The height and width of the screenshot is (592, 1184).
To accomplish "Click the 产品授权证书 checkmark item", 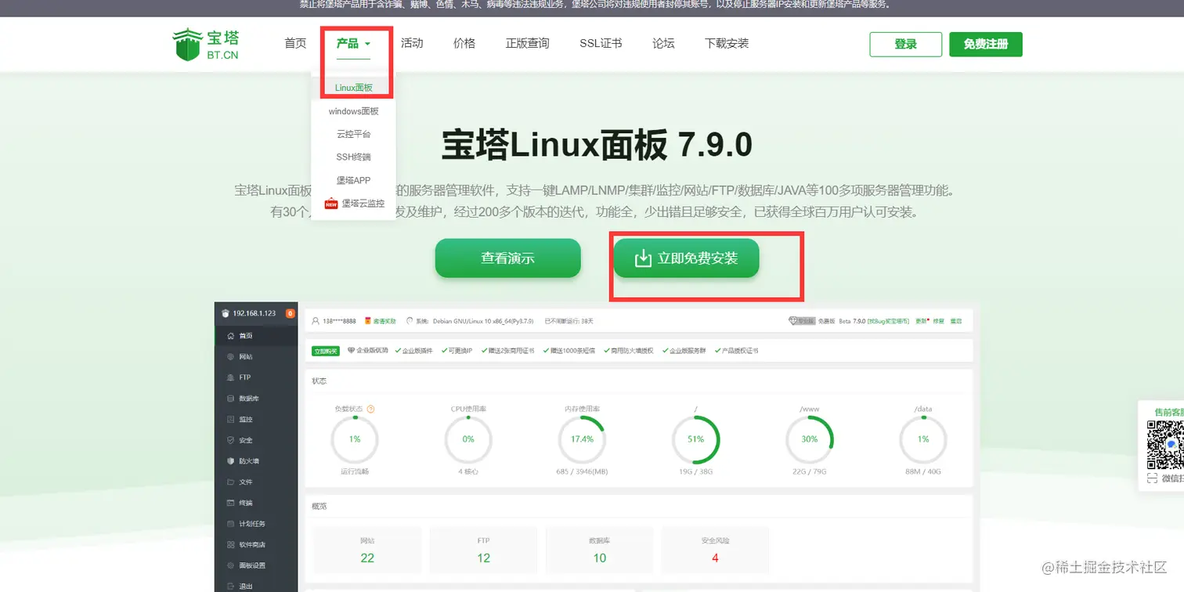I will pos(736,351).
